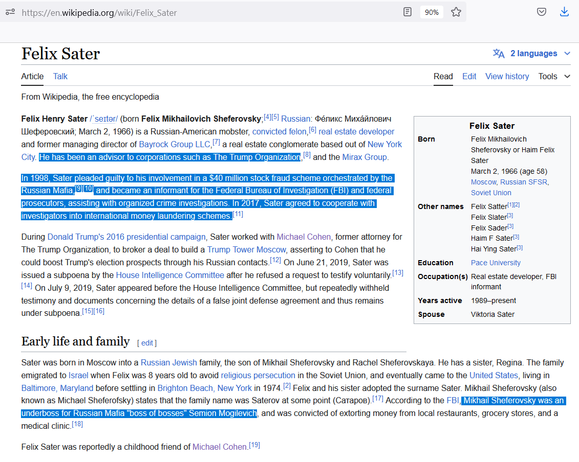Screen dimensions: 579x462
Task: Follow the FBI link in Early life
Action: click(x=453, y=401)
